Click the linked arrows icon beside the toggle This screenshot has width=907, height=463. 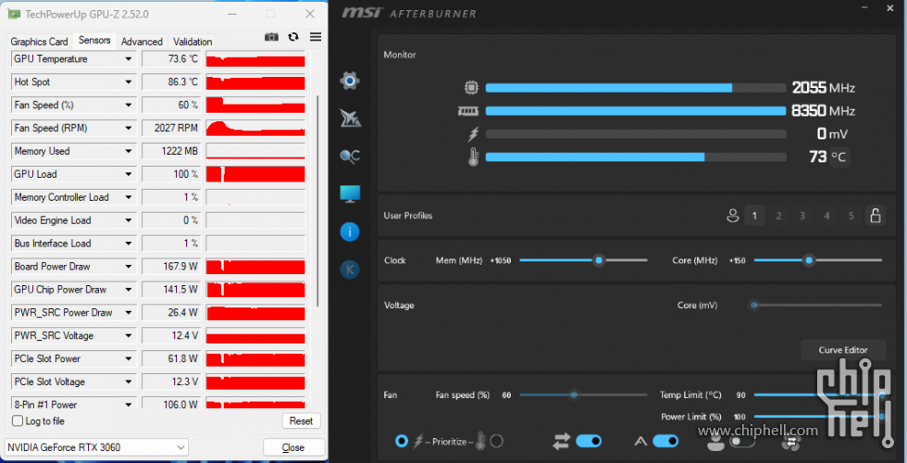[561, 442]
